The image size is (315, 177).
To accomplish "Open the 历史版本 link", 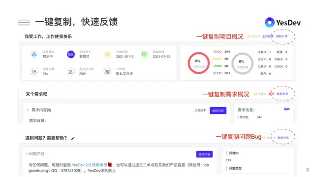I will click(200, 110).
